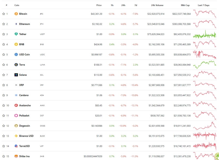The width and height of the screenshot is (219, 160).
Task: Click the XRP logo icon
Action: [16, 85]
